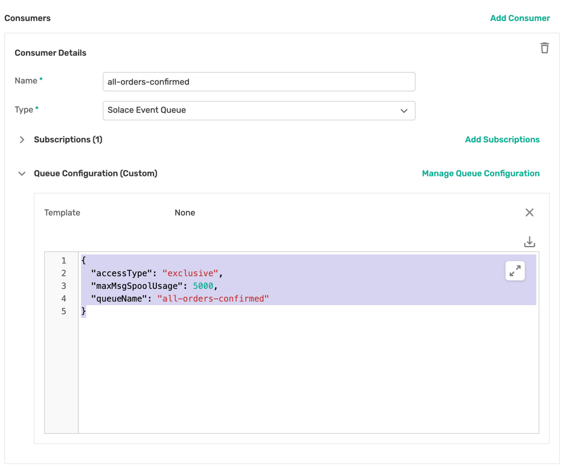Viewport: 563px width, 469px height.
Task: Clear the selected template with the X
Action: point(529,212)
